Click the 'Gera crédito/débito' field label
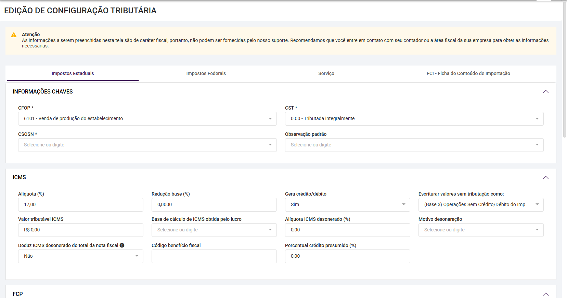 pos(306,194)
